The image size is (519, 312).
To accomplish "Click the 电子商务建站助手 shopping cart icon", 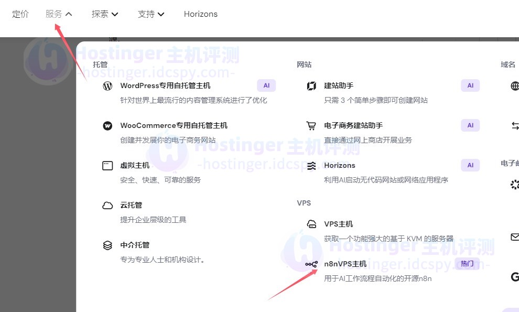I will [311, 126].
